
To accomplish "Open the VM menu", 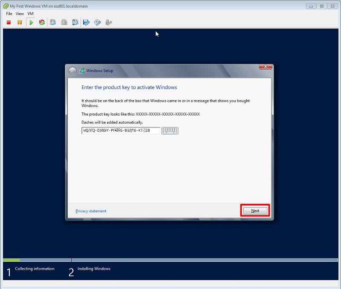I will (30, 14).
